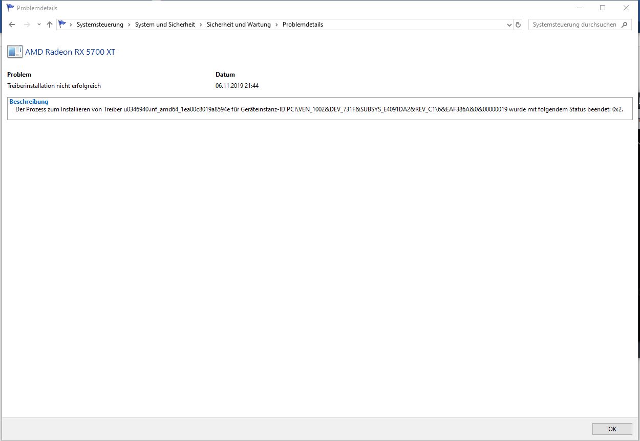The height and width of the screenshot is (441, 640).
Task: Go back with the left arrow button
Action: (12, 25)
